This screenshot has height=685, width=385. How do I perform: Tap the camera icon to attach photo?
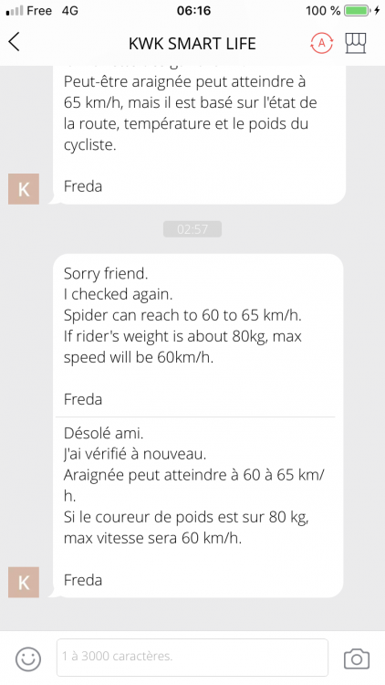tap(357, 659)
